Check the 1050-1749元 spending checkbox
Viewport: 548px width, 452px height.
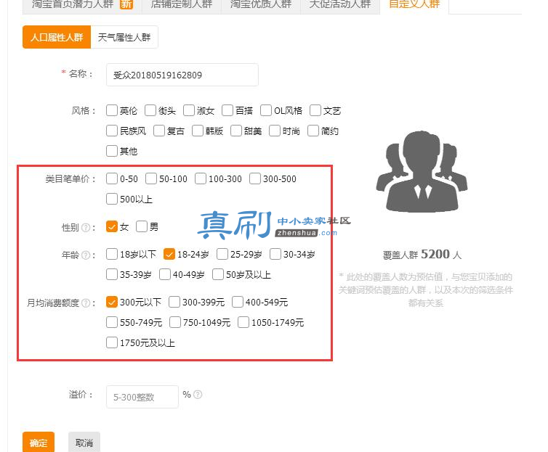(243, 322)
